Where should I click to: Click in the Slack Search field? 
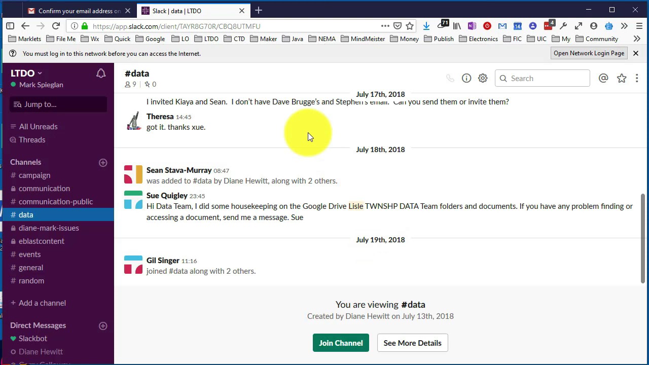coord(542,79)
